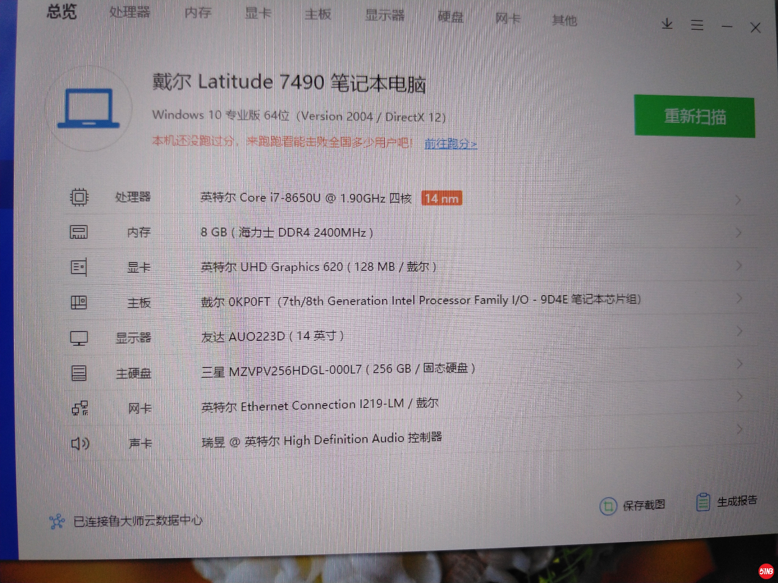Click the cloud data center network icon
Image resolution: width=778 pixels, height=583 pixels.
point(57,522)
